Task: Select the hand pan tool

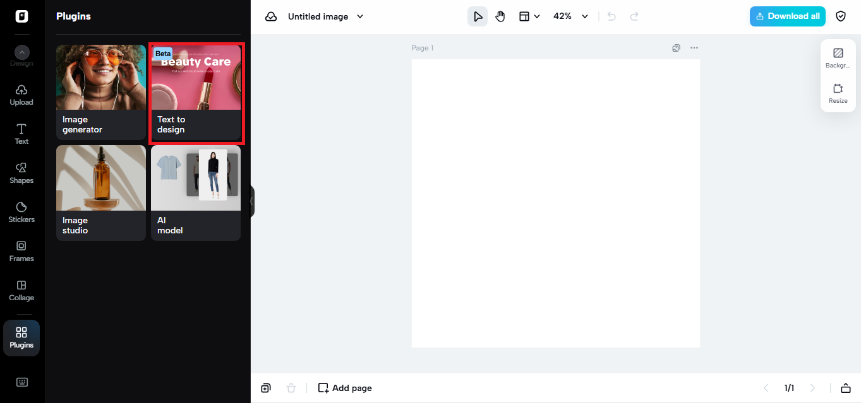Action: pyautogui.click(x=500, y=16)
